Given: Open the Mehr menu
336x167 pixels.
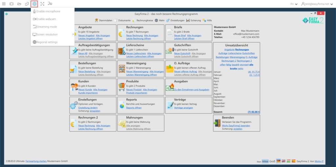Looking at the screenshot, I should (x=160, y=20).
